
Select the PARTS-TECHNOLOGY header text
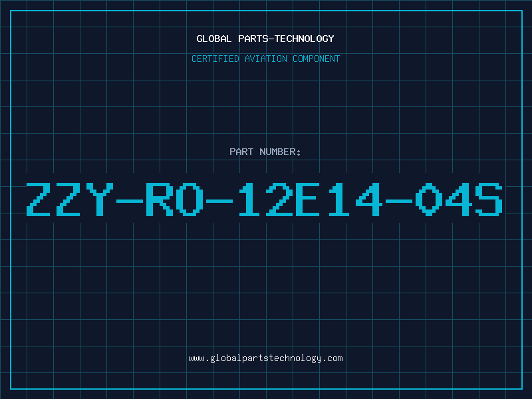click(x=286, y=39)
